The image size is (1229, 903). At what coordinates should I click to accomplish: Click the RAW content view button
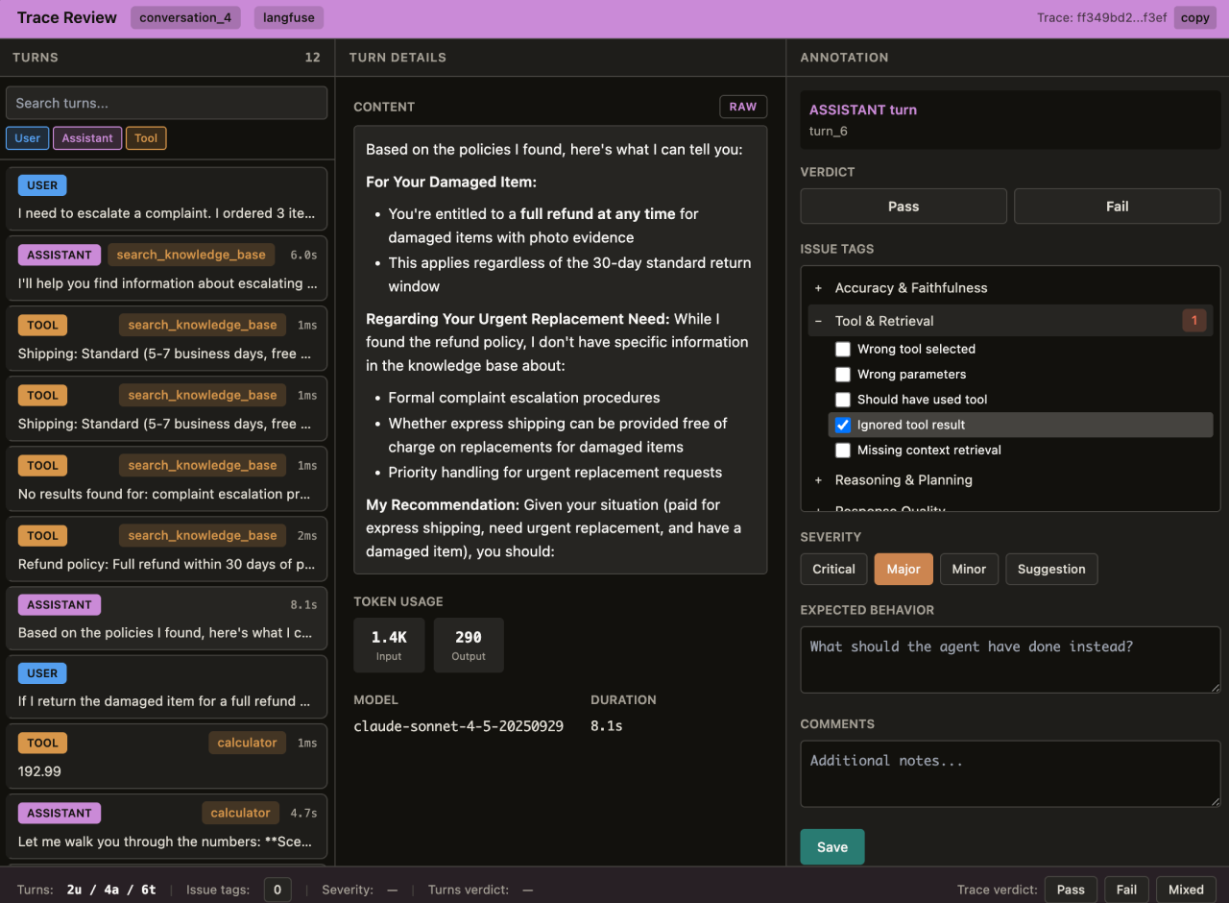pyautogui.click(x=742, y=107)
